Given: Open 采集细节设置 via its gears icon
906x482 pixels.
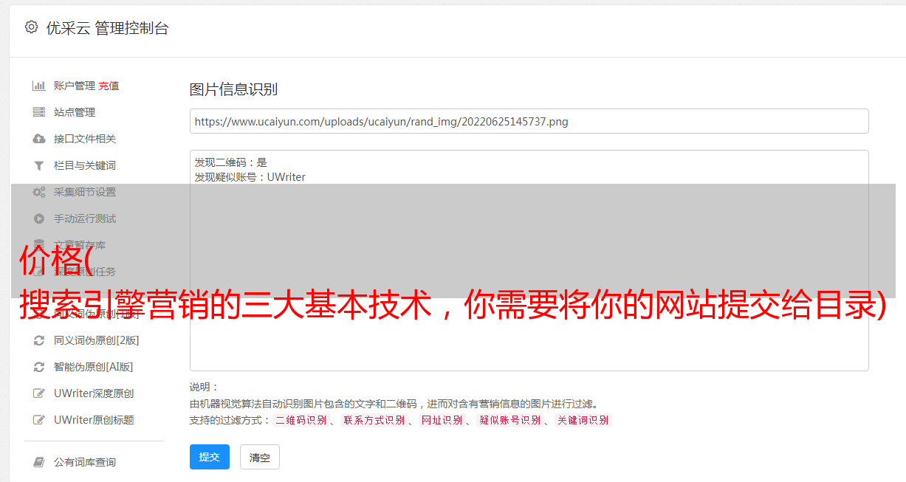Looking at the screenshot, I should (39, 192).
